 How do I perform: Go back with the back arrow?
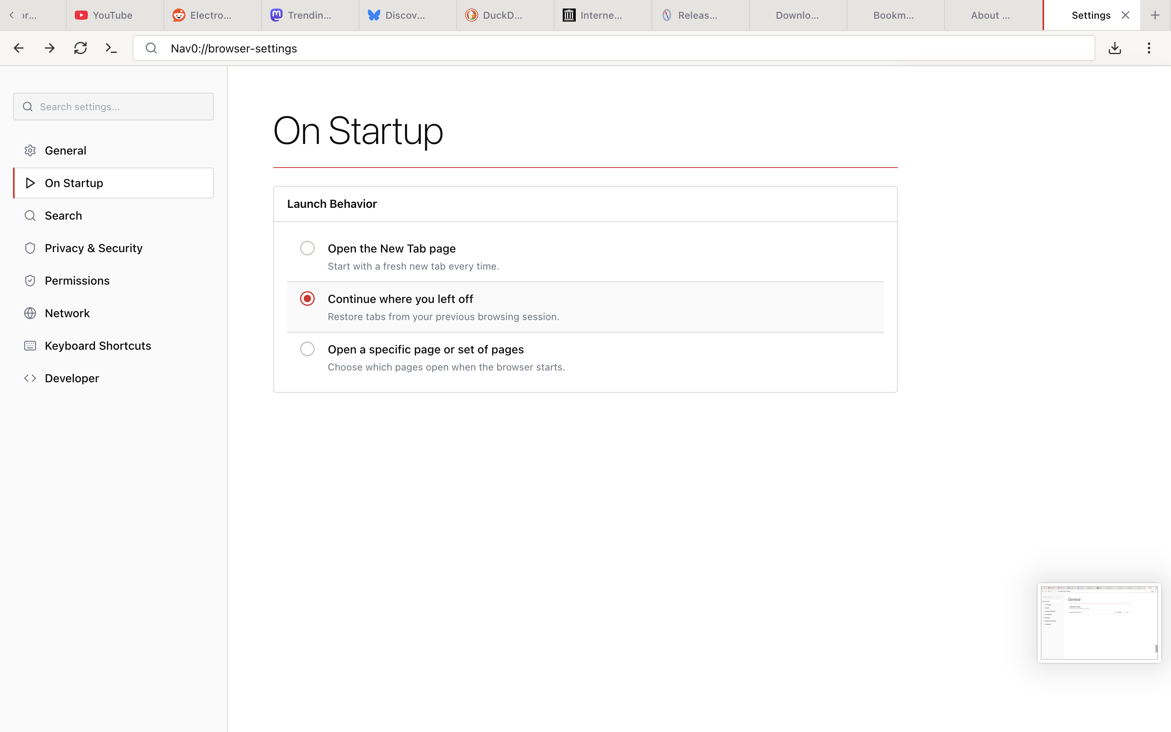tap(18, 48)
